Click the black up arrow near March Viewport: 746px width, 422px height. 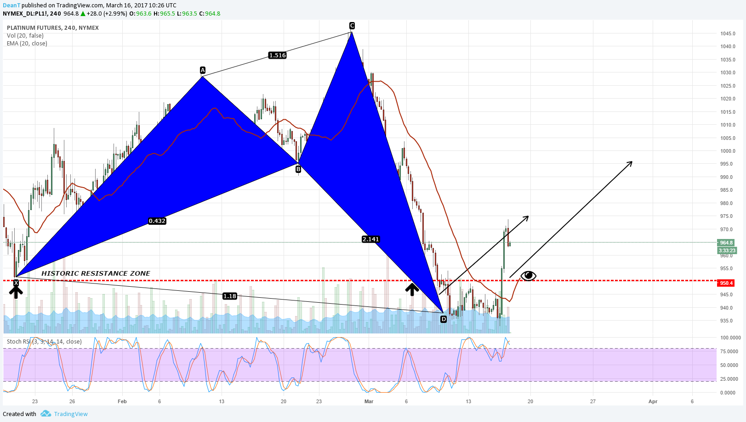[x=412, y=289]
